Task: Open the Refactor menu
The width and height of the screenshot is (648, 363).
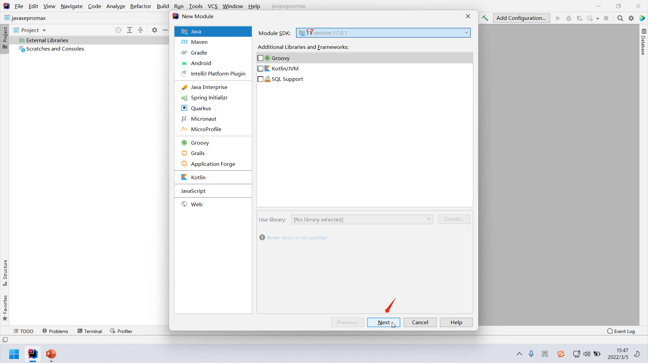Action: pyautogui.click(x=141, y=6)
